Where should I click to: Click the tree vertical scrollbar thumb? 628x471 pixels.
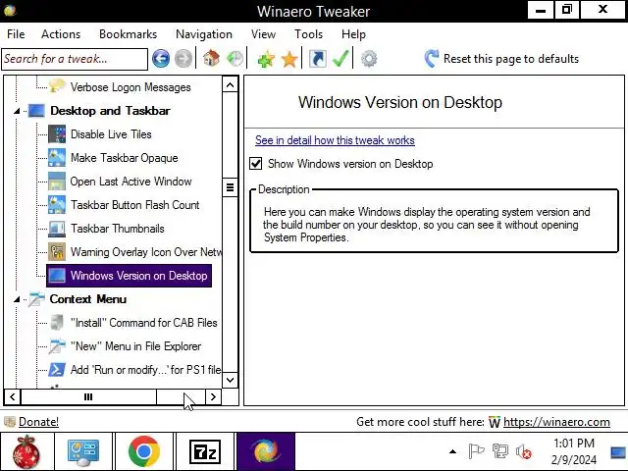[230, 187]
